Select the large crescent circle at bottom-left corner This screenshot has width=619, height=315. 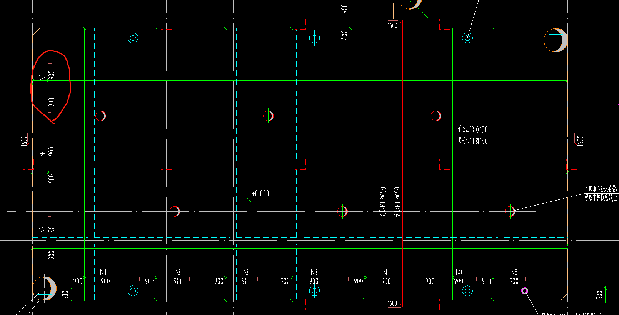44,288
